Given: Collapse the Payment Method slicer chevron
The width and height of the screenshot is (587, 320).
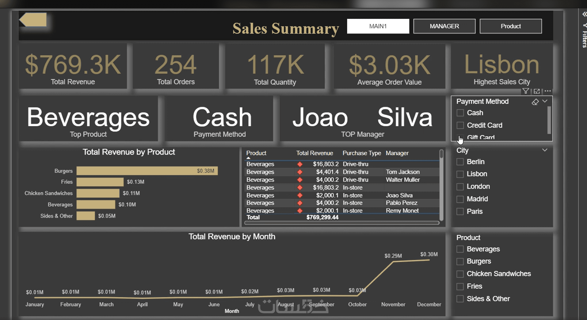Looking at the screenshot, I should pyautogui.click(x=545, y=101).
